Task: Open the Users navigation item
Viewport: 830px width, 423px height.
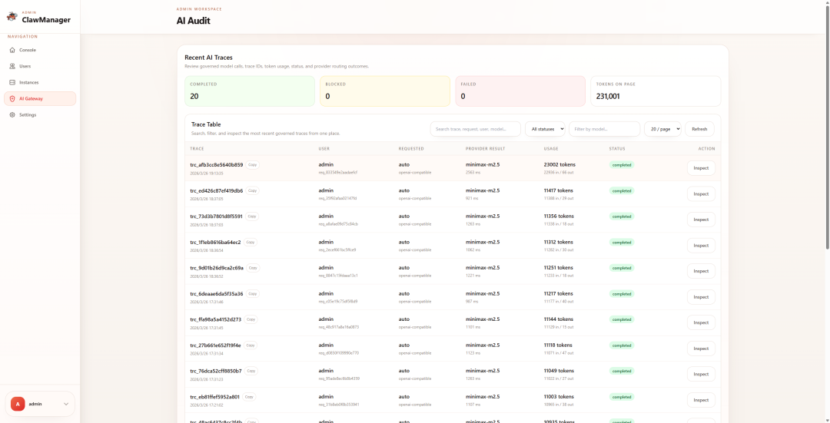Action: [25, 66]
